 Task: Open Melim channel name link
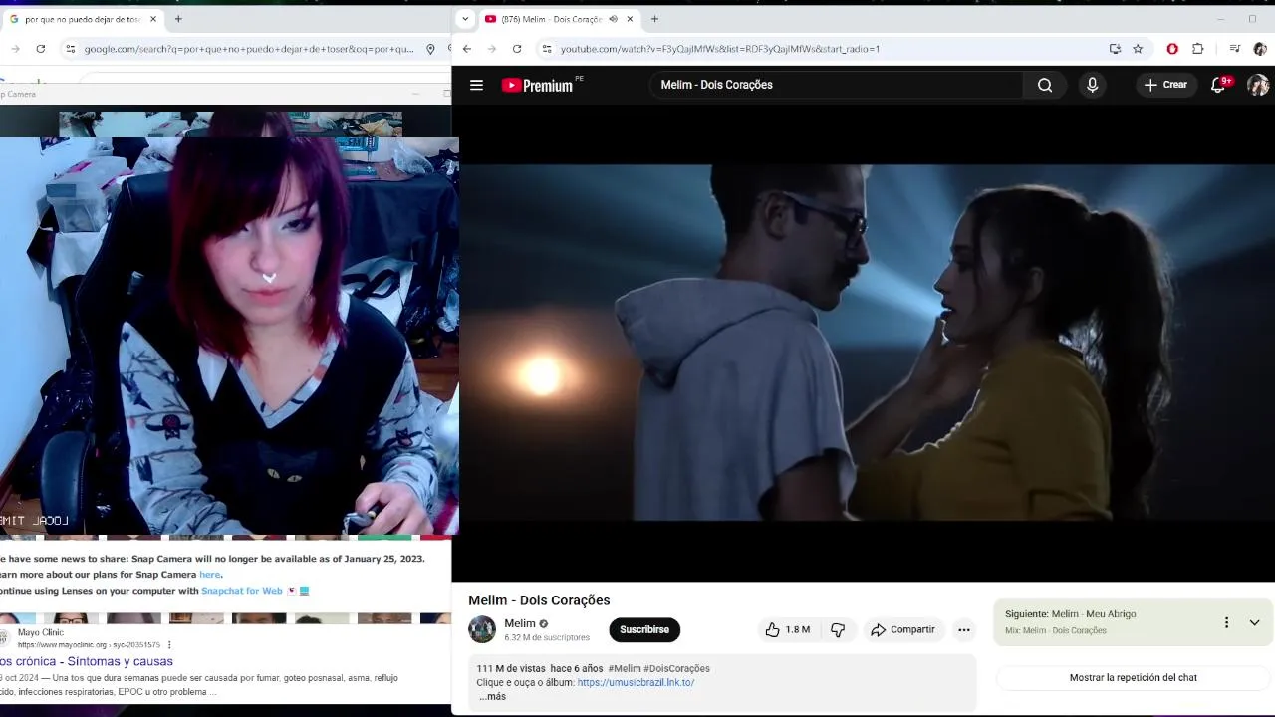pos(520,623)
